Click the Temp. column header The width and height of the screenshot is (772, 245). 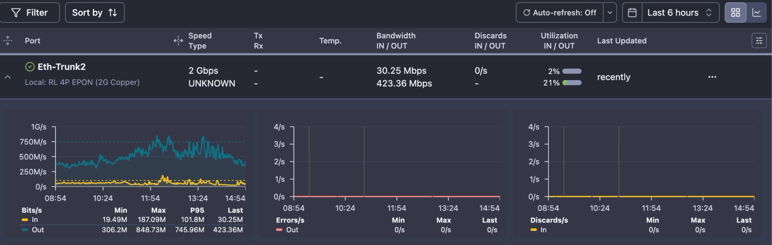coord(330,41)
